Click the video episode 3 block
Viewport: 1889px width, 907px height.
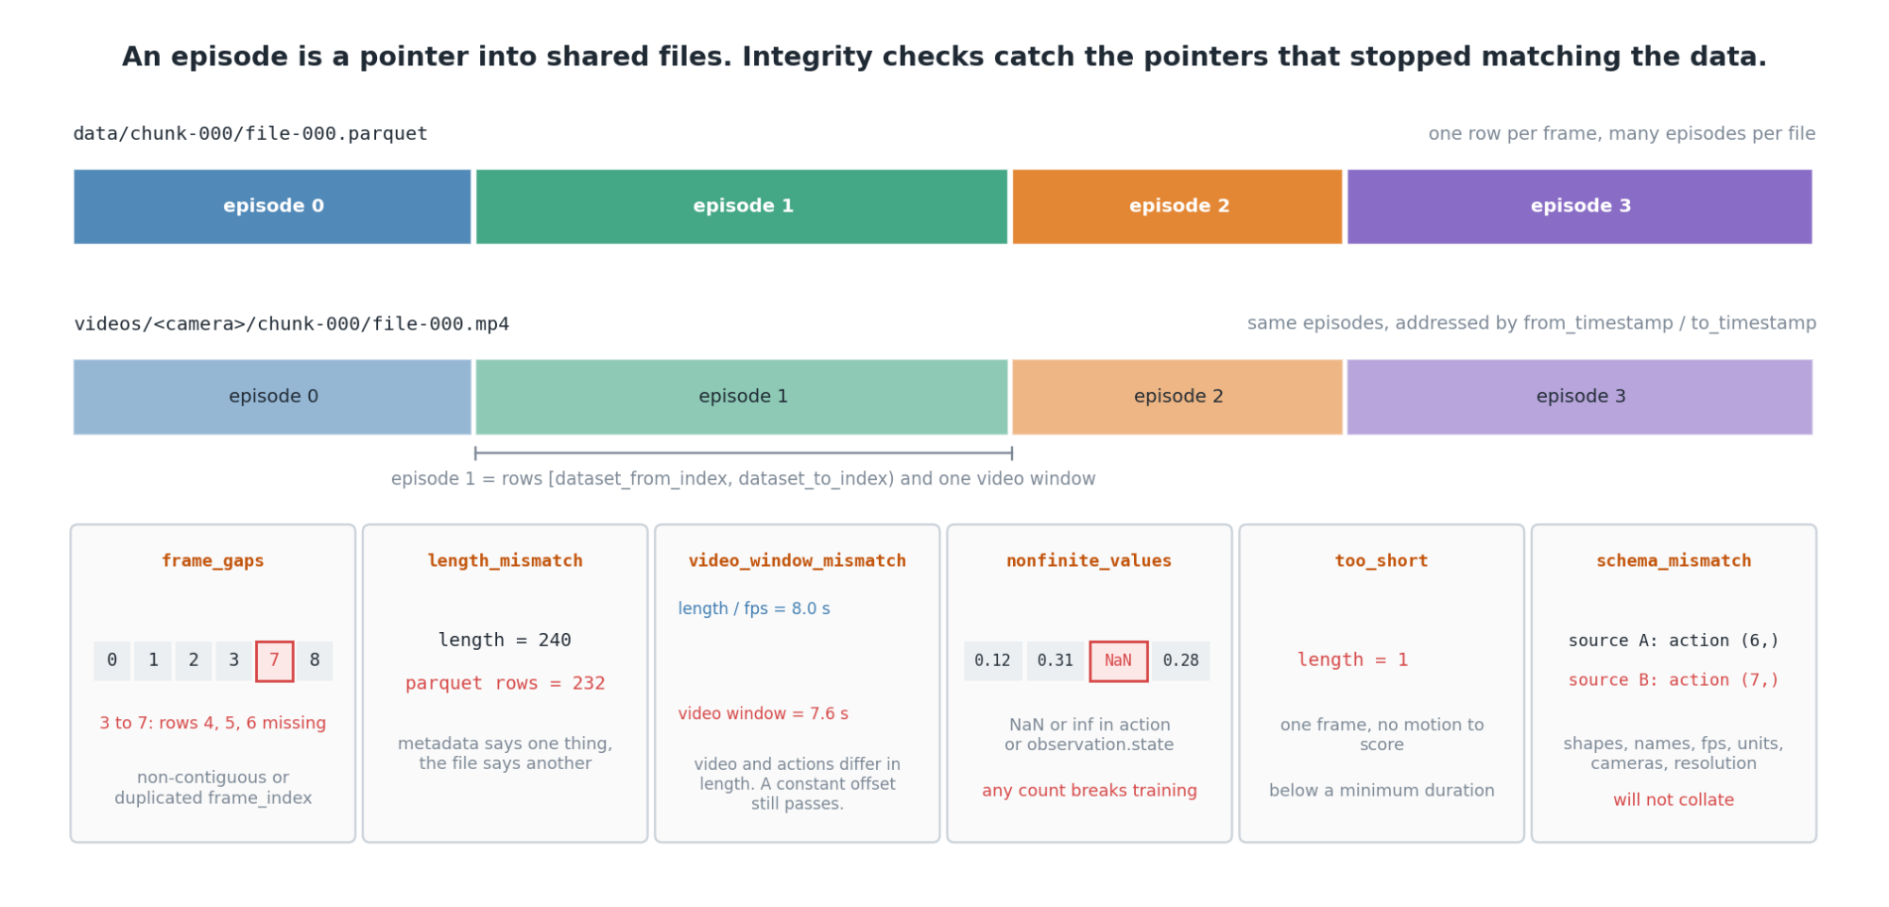(x=1580, y=397)
